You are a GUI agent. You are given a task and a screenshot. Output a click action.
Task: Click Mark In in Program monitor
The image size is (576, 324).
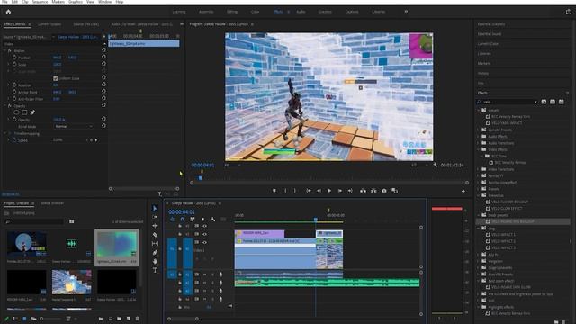285,191
